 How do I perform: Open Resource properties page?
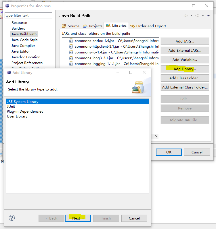(19, 23)
